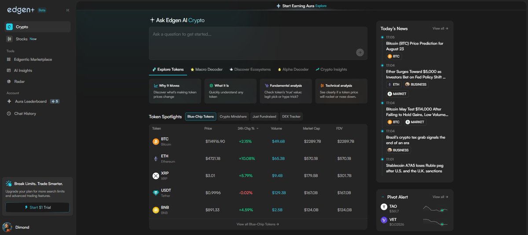Viewport: 528px width, 235px height.
Task: Select the Macro Decoder tab
Action: [x=206, y=70]
